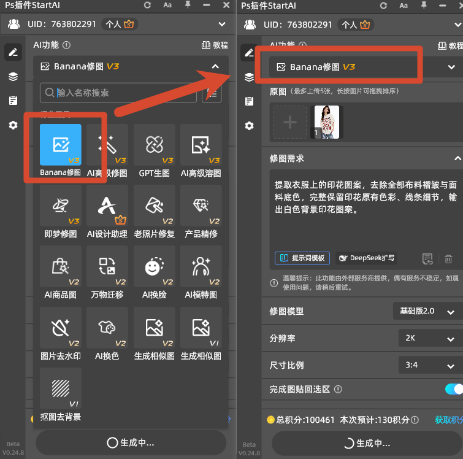Click trash icon to clear prompt
The image size is (463, 459).
click(448, 259)
